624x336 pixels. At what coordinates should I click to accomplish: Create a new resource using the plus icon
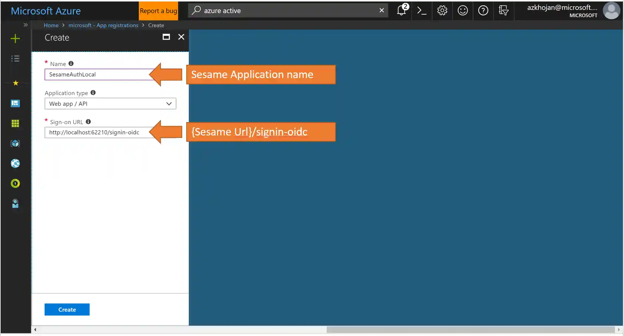(15, 38)
